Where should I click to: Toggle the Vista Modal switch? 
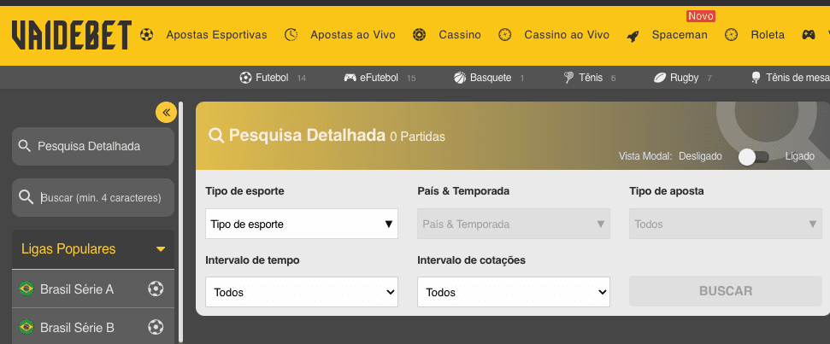754,157
